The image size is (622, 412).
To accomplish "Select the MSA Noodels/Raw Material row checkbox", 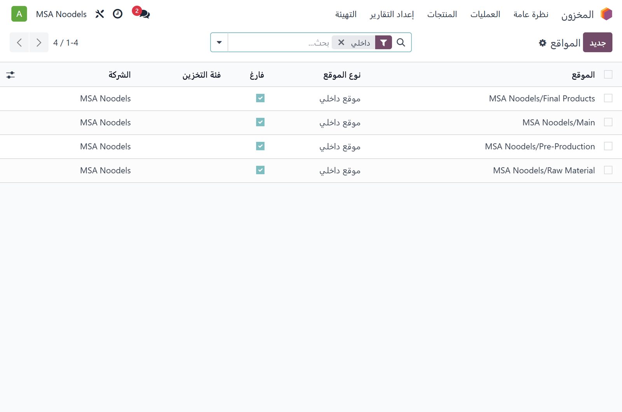I will click(x=608, y=170).
